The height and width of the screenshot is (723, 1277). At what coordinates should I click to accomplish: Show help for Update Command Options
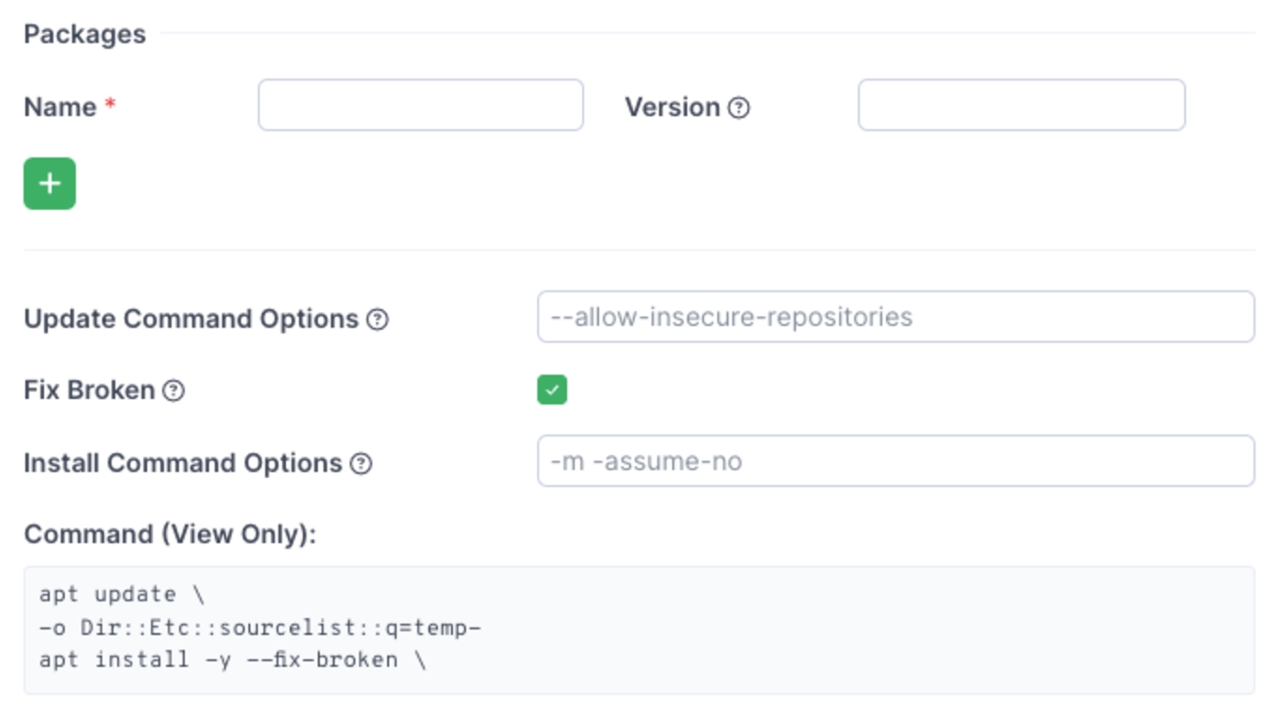pos(377,319)
